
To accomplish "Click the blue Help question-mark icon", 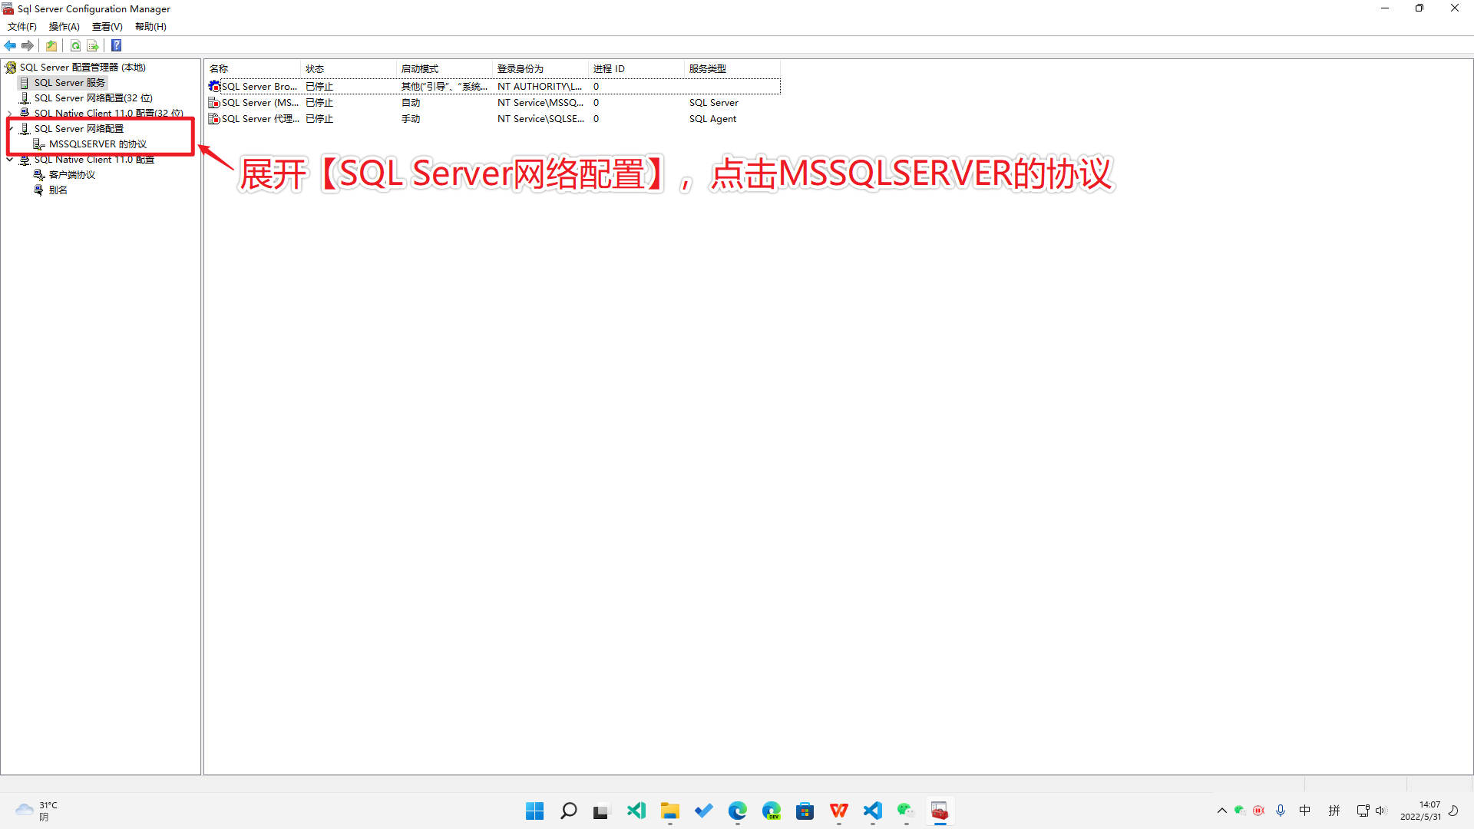I will tap(117, 45).
